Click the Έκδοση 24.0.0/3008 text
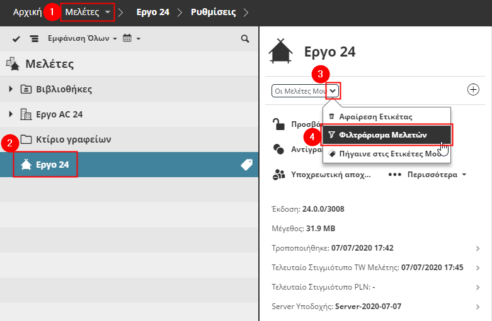Viewport: 492px width, 321px height. tap(308, 209)
